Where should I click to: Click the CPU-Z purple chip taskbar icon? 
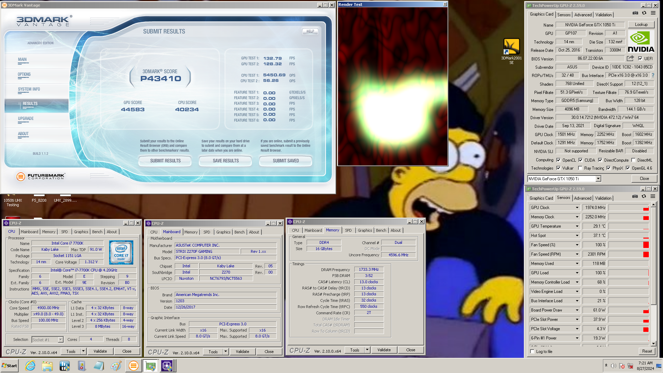pos(167,366)
